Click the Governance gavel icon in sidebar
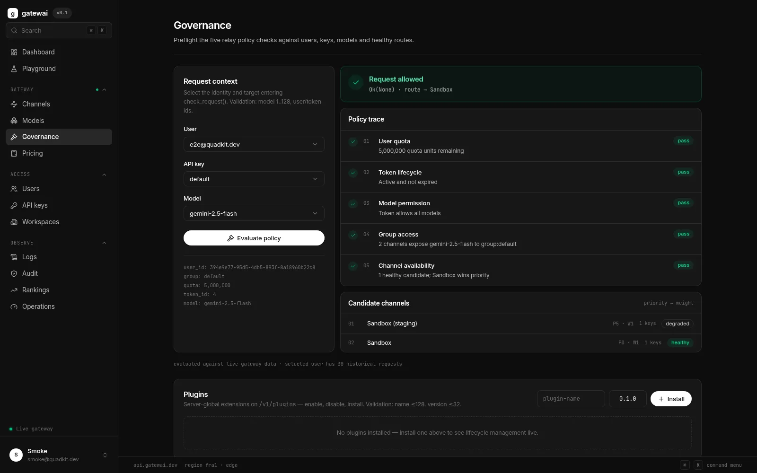Viewport: 757px width, 473px height. (x=14, y=137)
